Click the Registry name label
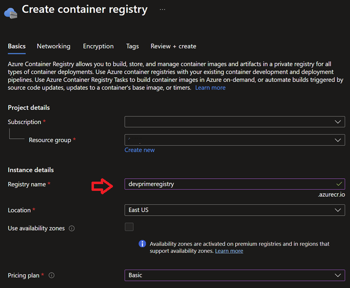This screenshot has height=288, width=350. [27, 185]
